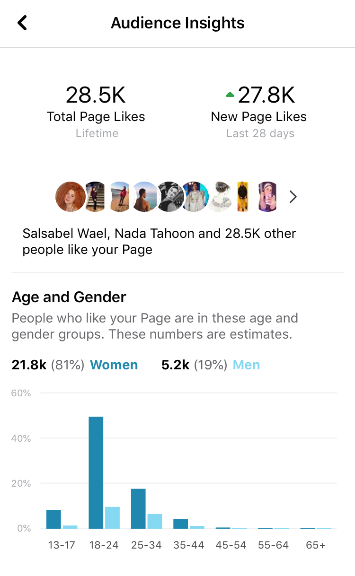Tap the 28.5K Total Page Likes figure

(96, 95)
